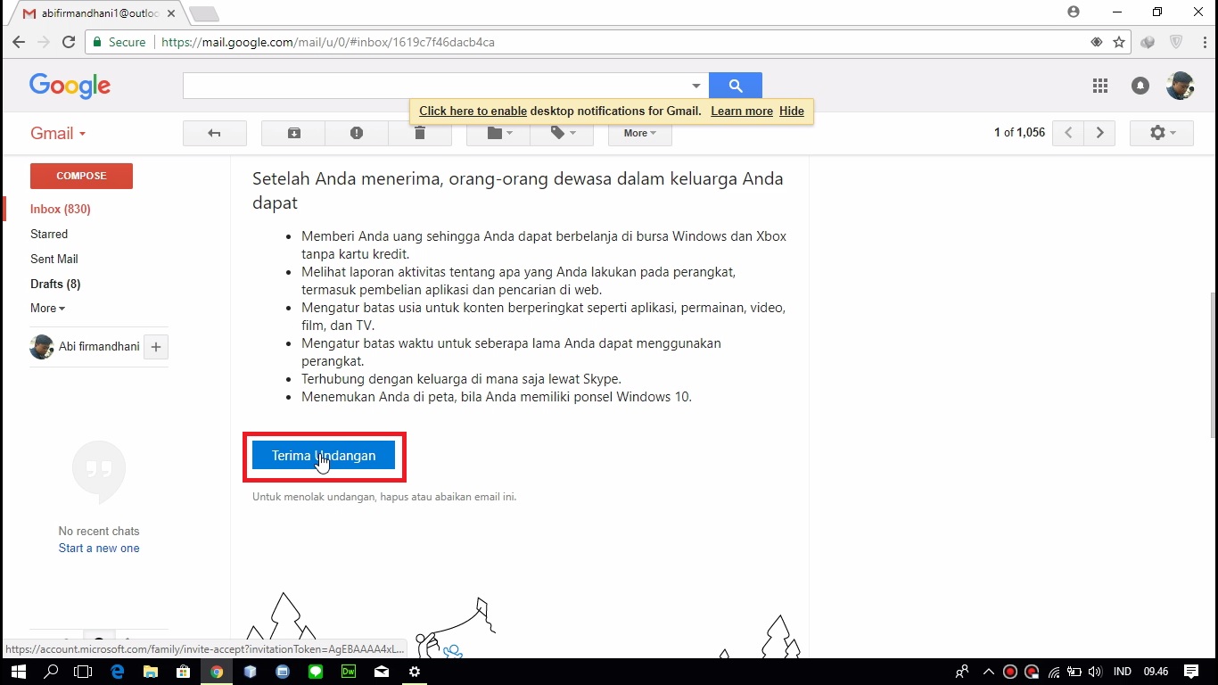Open Drafts (8) folder
Screen dimensions: 1218x685
click(x=55, y=284)
